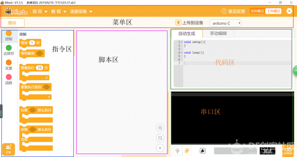Click the green circle at right edge
Image resolution: width=297 pixels, height=157 pixels.
[x=295, y=71]
